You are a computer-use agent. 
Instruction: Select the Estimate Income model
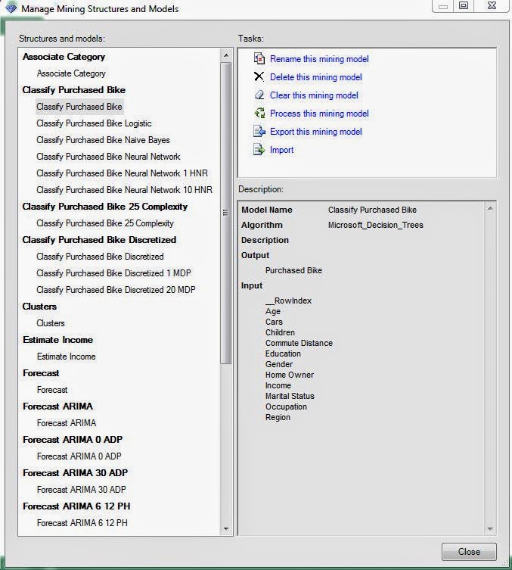[x=66, y=357]
